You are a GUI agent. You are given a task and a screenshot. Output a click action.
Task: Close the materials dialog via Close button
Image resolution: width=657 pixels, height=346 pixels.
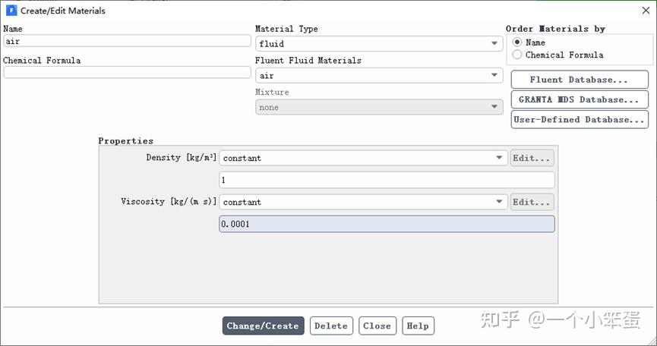click(377, 326)
